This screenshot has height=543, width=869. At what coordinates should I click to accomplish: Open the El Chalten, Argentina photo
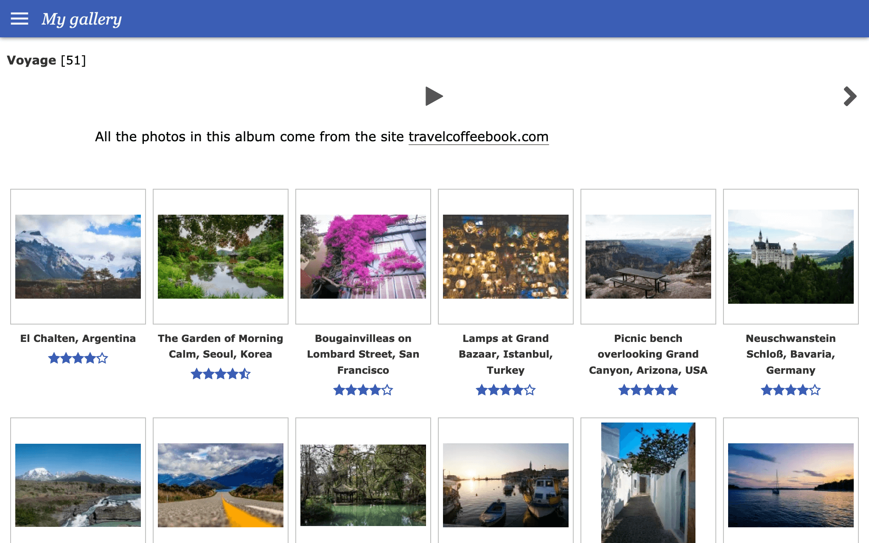tap(78, 257)
